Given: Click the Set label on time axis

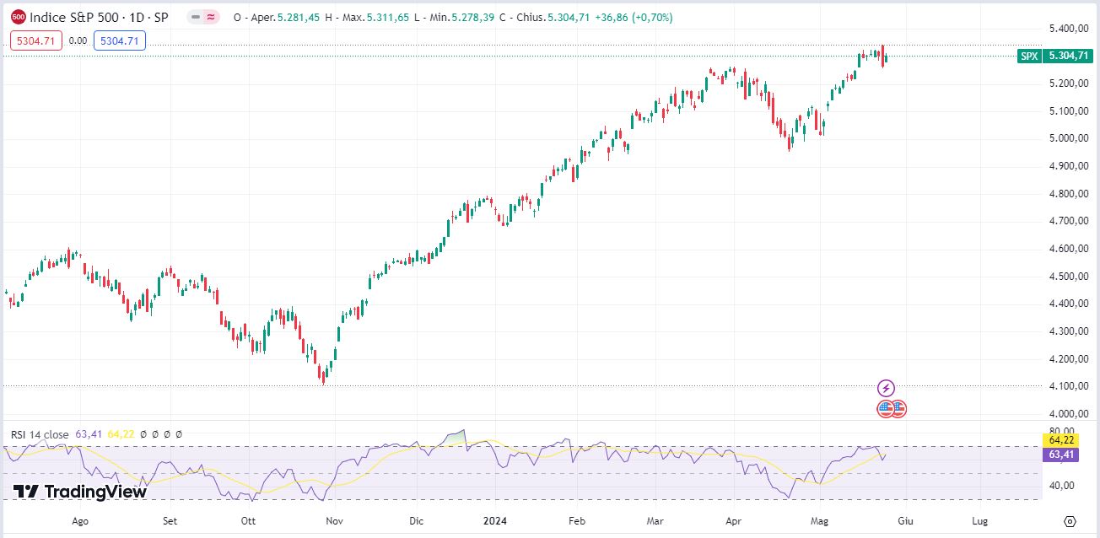Looking at the screenshot, I should point(170,521).
